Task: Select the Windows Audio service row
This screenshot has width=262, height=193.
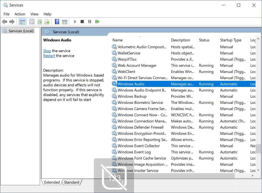Action: click(x=183, y=84)
